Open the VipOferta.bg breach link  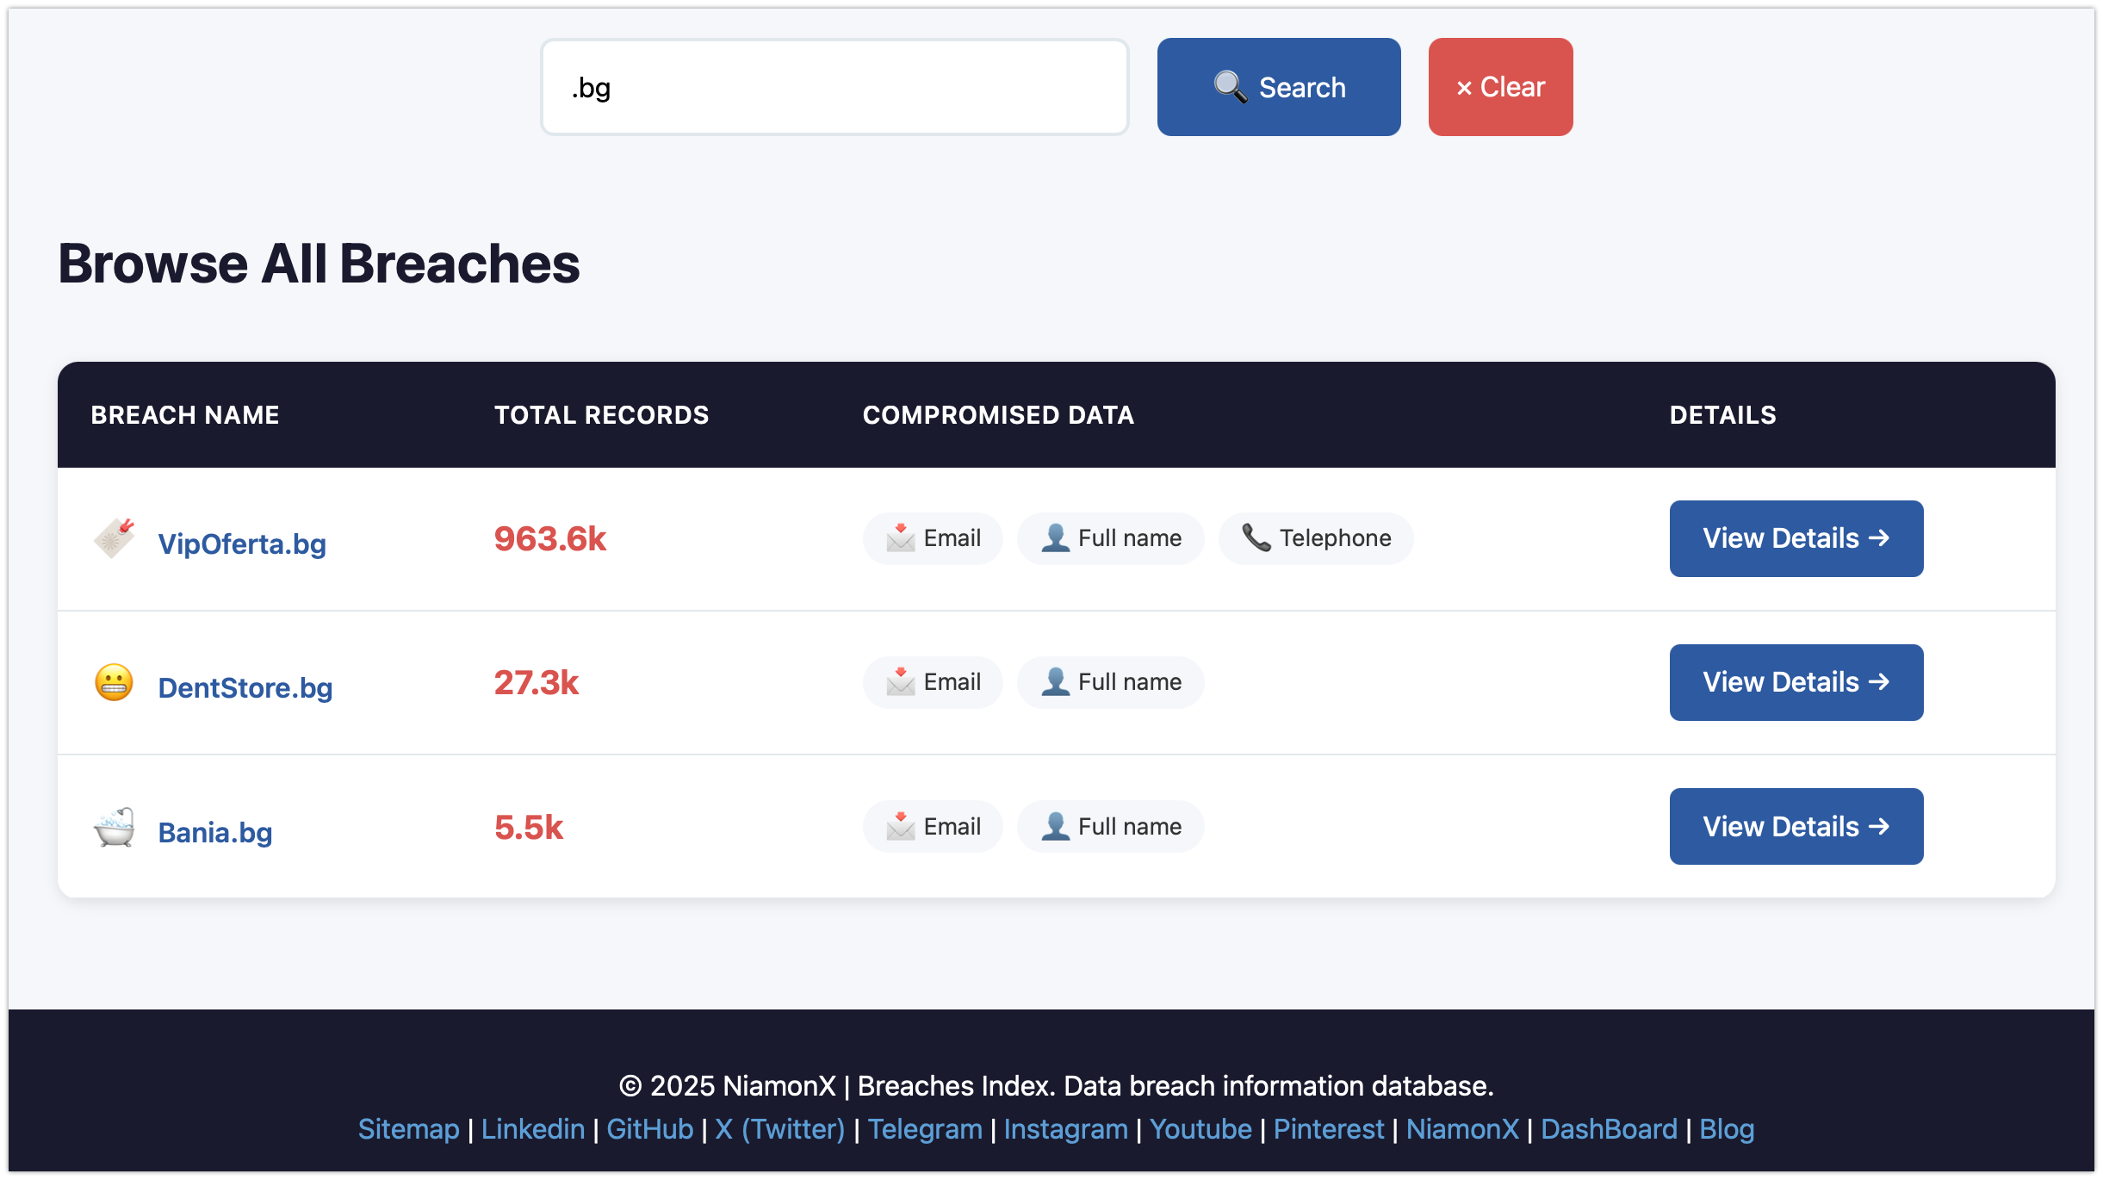pyautogui.click(x=242, y=543)
